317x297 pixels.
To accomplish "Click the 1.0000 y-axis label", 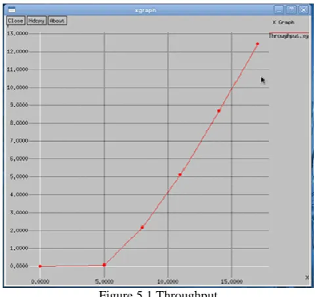I will click(x=19, y=248).
